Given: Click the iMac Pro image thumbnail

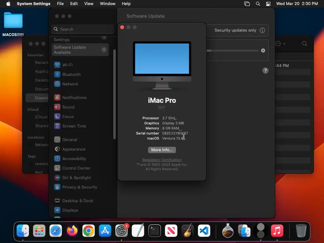Looking at the screenshot, I should coord(162,66).
